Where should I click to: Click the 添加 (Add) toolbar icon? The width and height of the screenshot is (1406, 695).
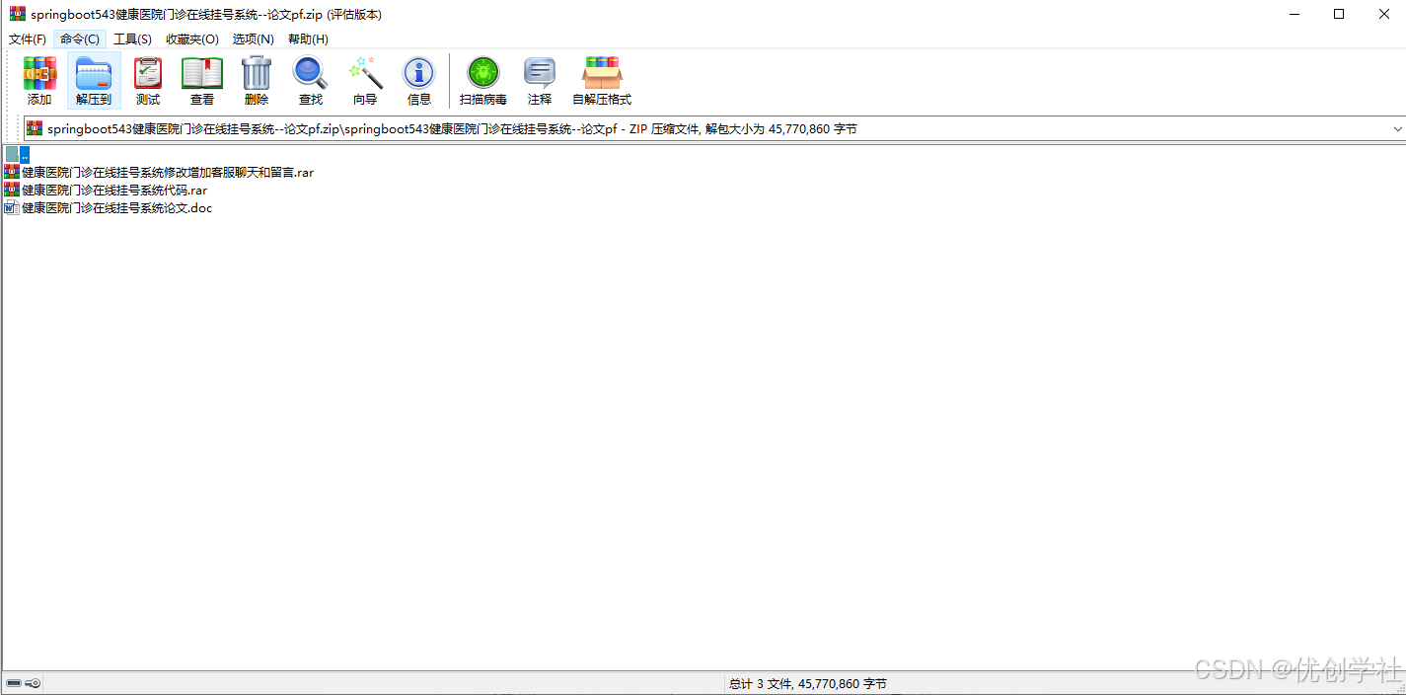point(39,80)
